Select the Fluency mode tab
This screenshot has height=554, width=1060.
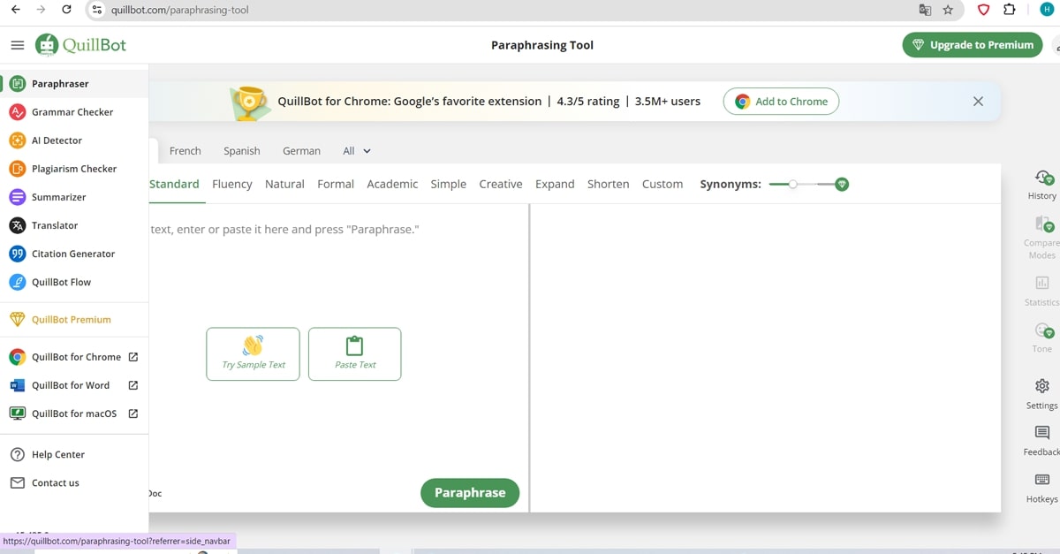(232, 184)
